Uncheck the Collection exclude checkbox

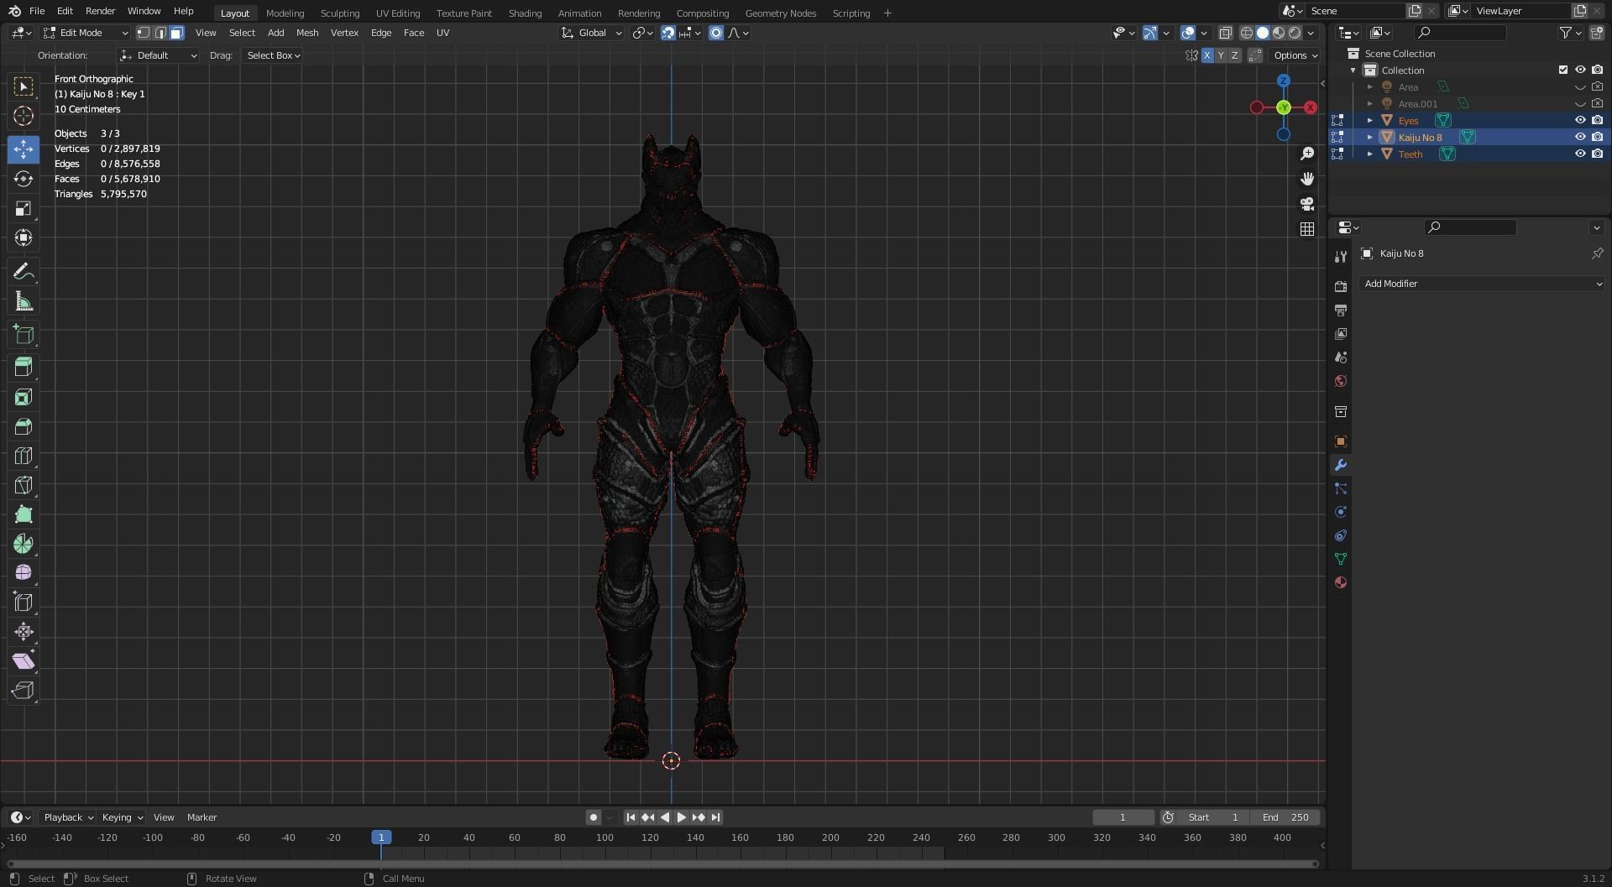[1562, 70]
